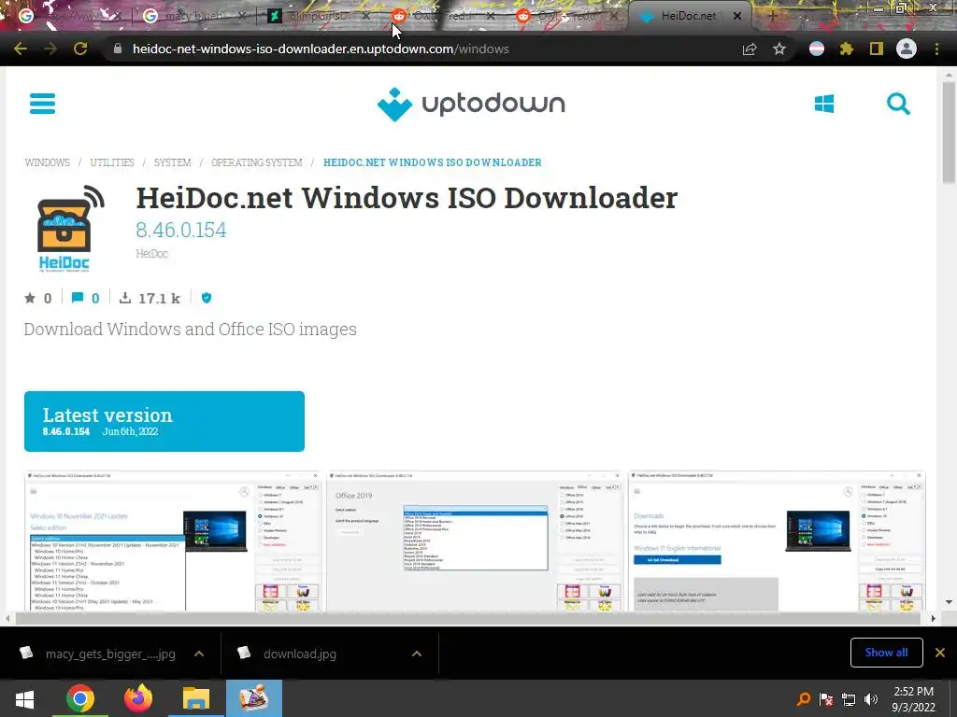
Task: Share this page using the share icon
Action: pos(750,49)
